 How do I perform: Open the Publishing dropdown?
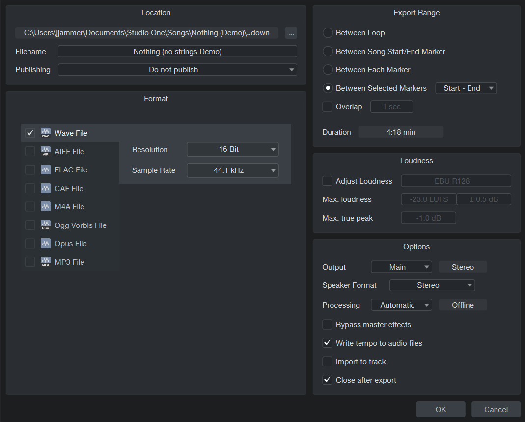(x=177, y=70)
